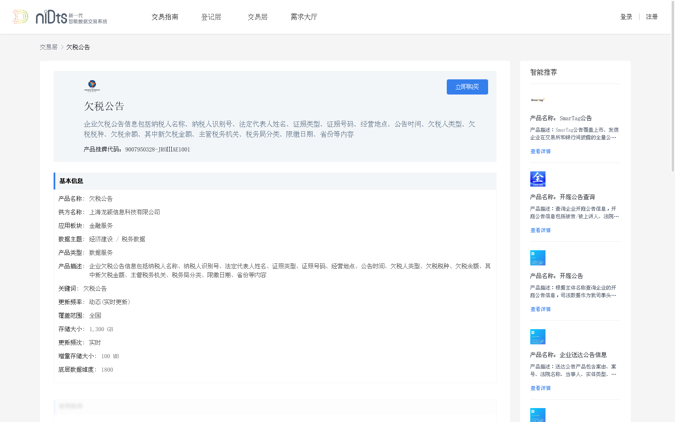Click the 基本信息 section header
675x422 pixels.
[x=275, y=181]
